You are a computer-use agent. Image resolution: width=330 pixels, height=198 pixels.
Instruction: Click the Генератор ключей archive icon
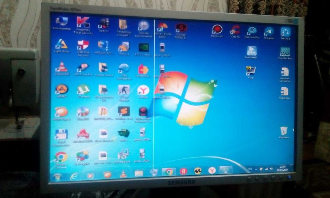pyautogui.click(x=124, y=27)
